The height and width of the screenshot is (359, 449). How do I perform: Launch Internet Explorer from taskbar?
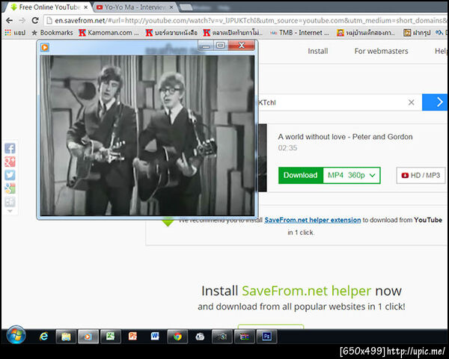43,336
